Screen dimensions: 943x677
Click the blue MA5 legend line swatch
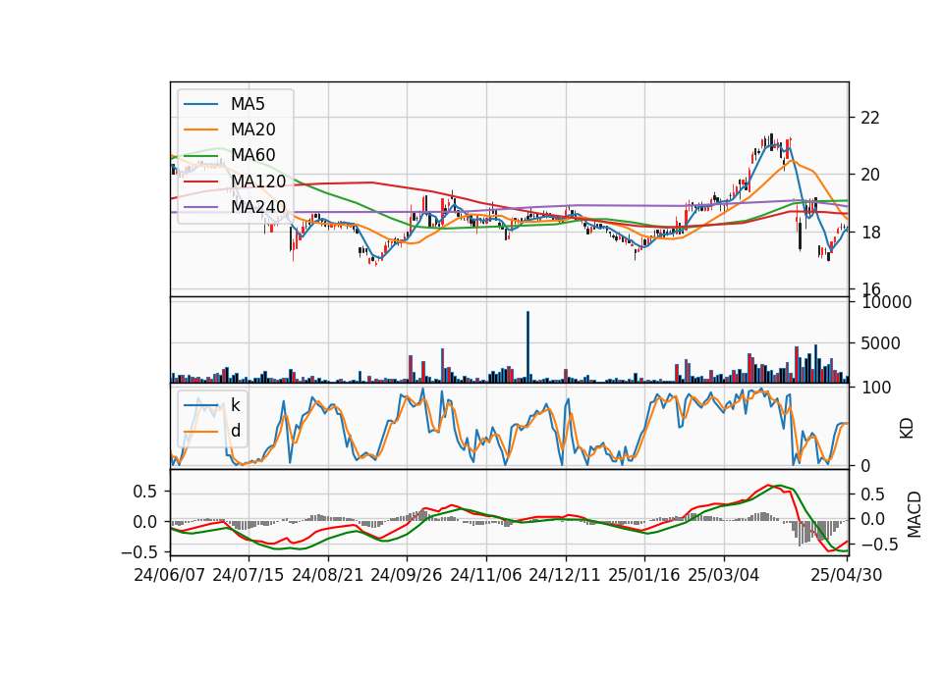pyautogui.click(x=200, y=105)
